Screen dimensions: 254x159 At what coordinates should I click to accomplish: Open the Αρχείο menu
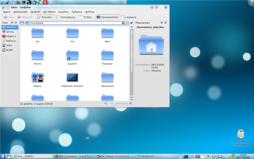click(7, 12)
